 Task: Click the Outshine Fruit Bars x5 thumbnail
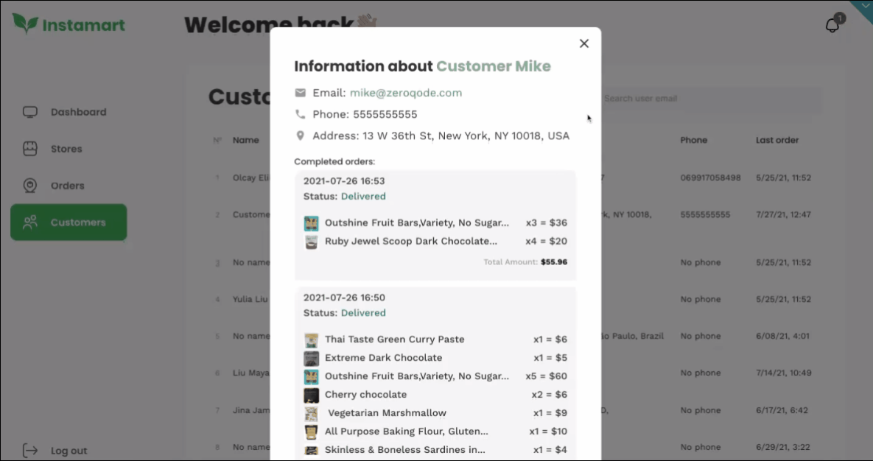[x=311, y=376]
